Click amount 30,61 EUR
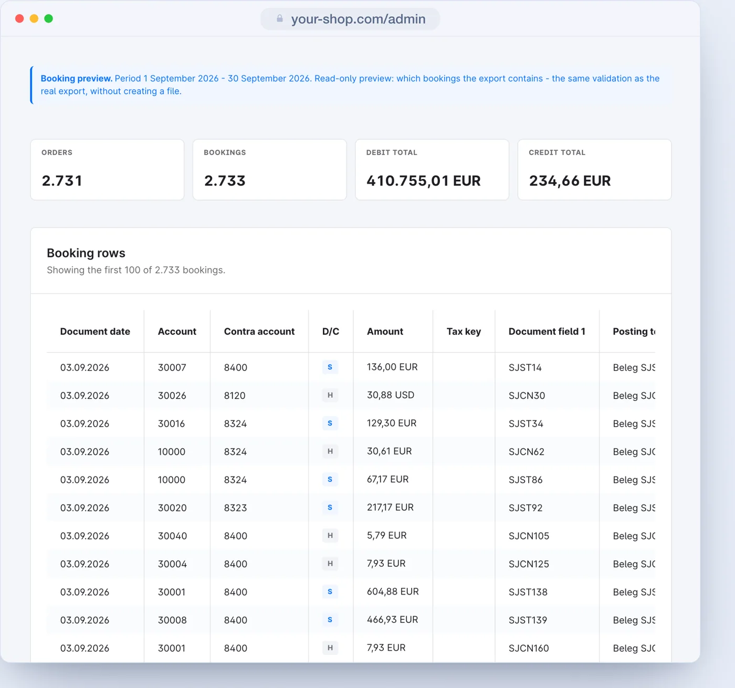Viewport: 735px width, 688px height. point(390,451)
